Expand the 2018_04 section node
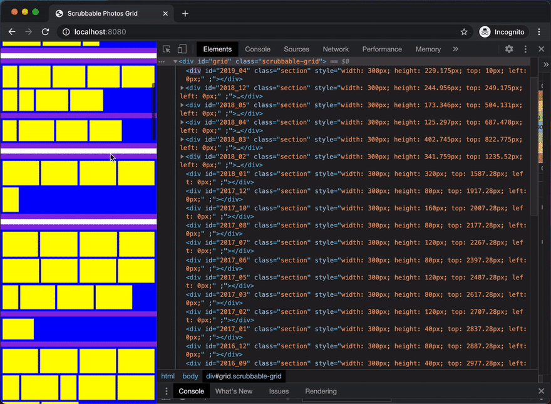551x404 pixels. point(182,122)
